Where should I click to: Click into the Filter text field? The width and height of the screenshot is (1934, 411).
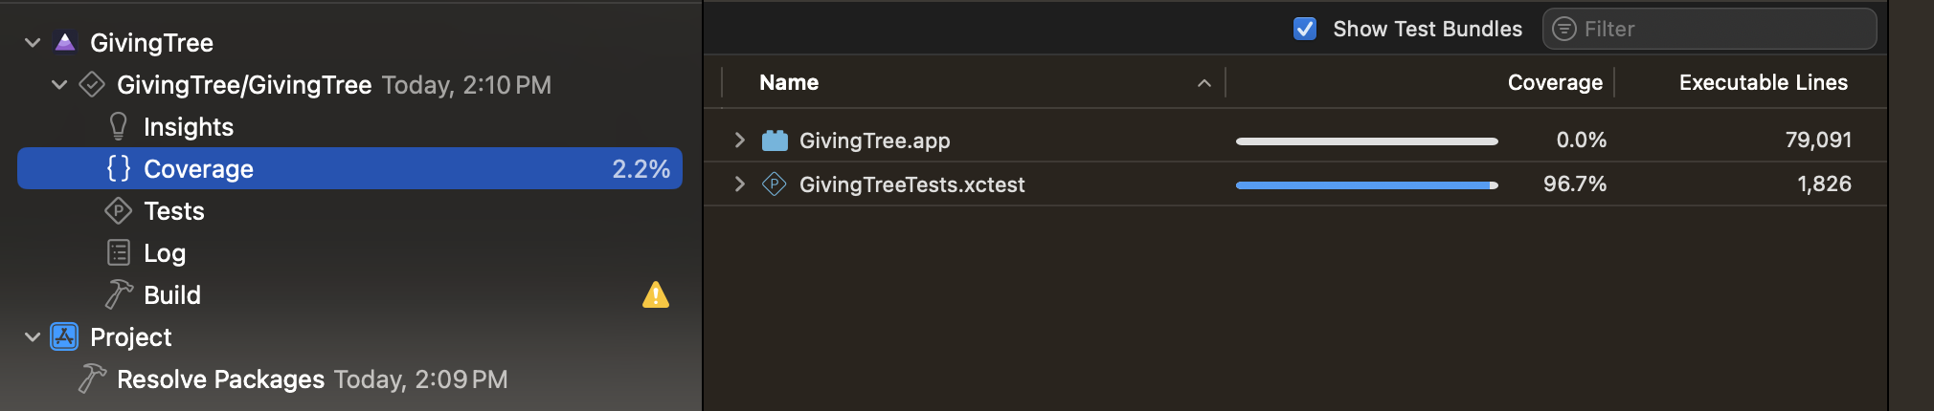pyautogui.click(x=1723, y=30)
